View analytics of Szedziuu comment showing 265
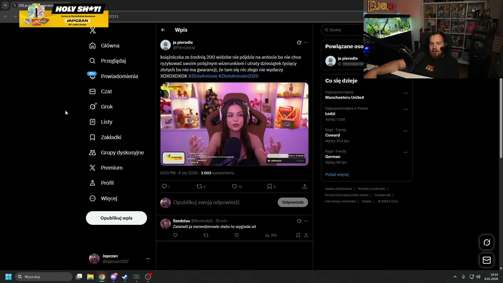Viewport: 503px width, 283px height. pos(271,235)
